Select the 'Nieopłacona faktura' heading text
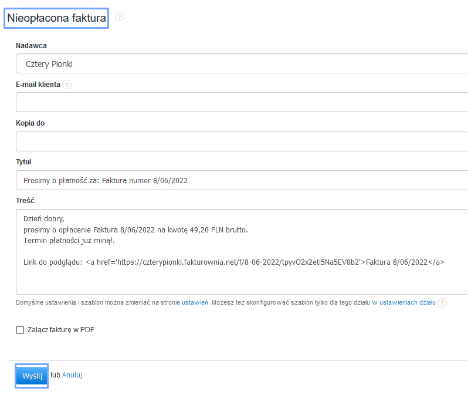Image resolution: width=468 pixels, height=405 pixels. click(x=56, y=18)
